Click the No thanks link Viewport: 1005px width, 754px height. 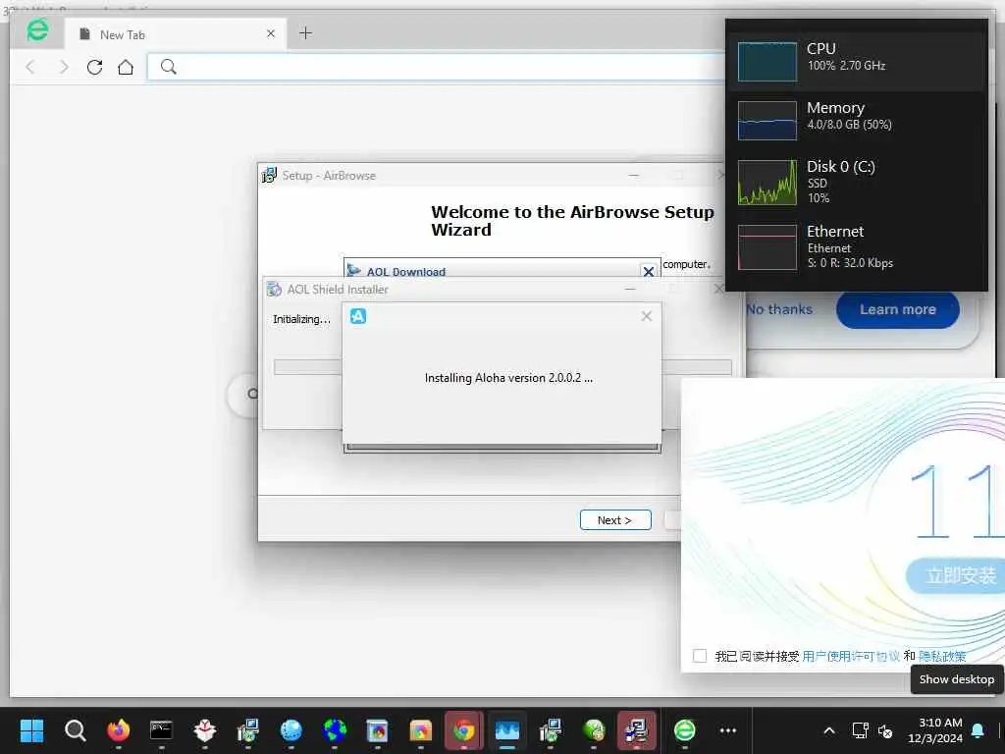pos(778,309)
